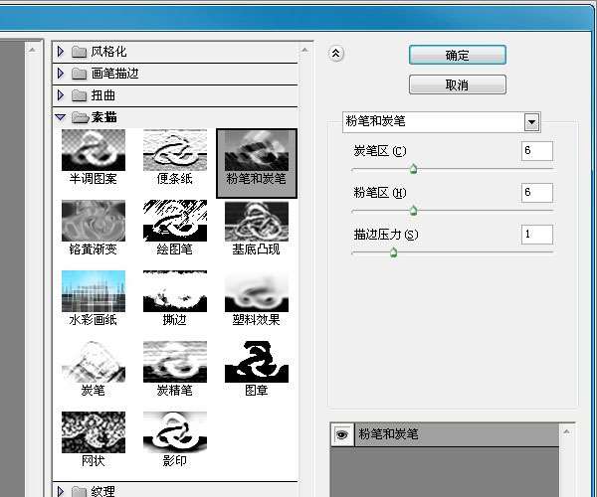Click the 纹理 folder icon
Screen dimensions: 597x497
click(x=80, y=491)
